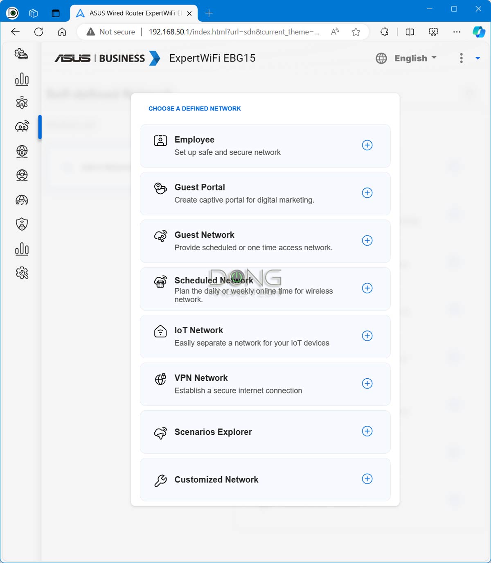This screenshot has width=491, height=563.
Task: Expand the blue dropdown arrow in the header
Action: [477, 58]
